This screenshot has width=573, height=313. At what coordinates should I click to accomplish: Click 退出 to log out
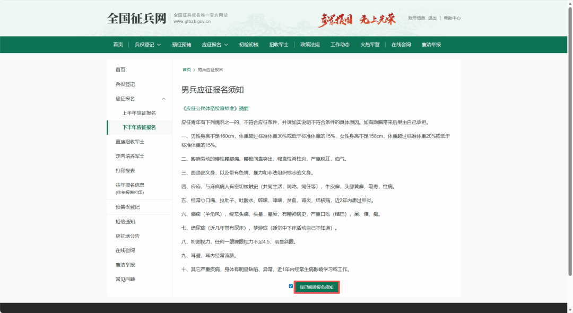tap(432, 18)
